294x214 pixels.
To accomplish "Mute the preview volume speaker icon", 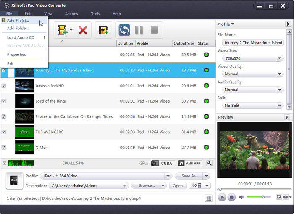I will pos(241,197).
